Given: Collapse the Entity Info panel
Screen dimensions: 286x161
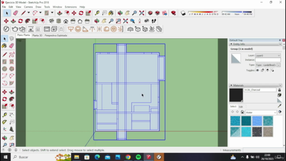Looking at the screenshot, I should (x=231, y=44).
